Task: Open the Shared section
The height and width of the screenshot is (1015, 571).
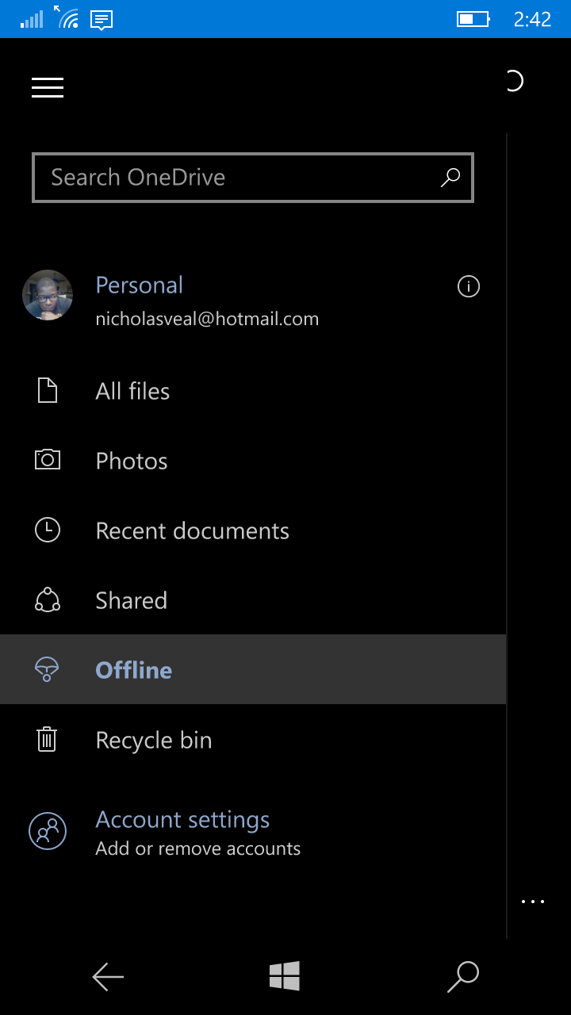Action: point(253,600)
